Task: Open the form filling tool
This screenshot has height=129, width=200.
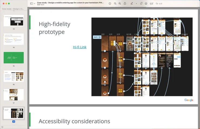Action: (x=152, y=4)
